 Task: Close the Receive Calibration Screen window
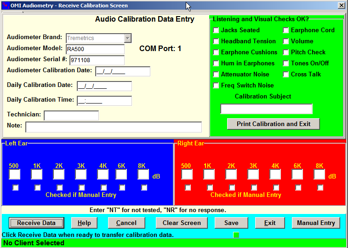click(341, 6)
